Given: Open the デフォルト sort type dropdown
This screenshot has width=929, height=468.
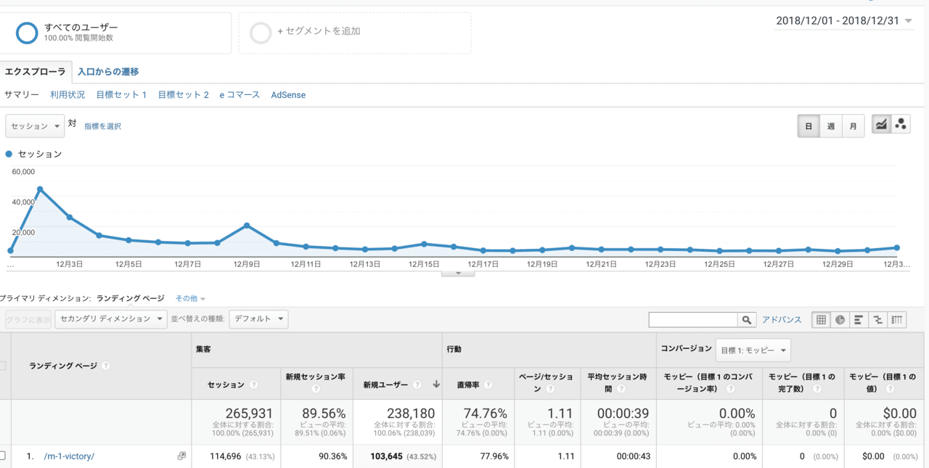Looking at the screenshot, I should click(258, 319).
